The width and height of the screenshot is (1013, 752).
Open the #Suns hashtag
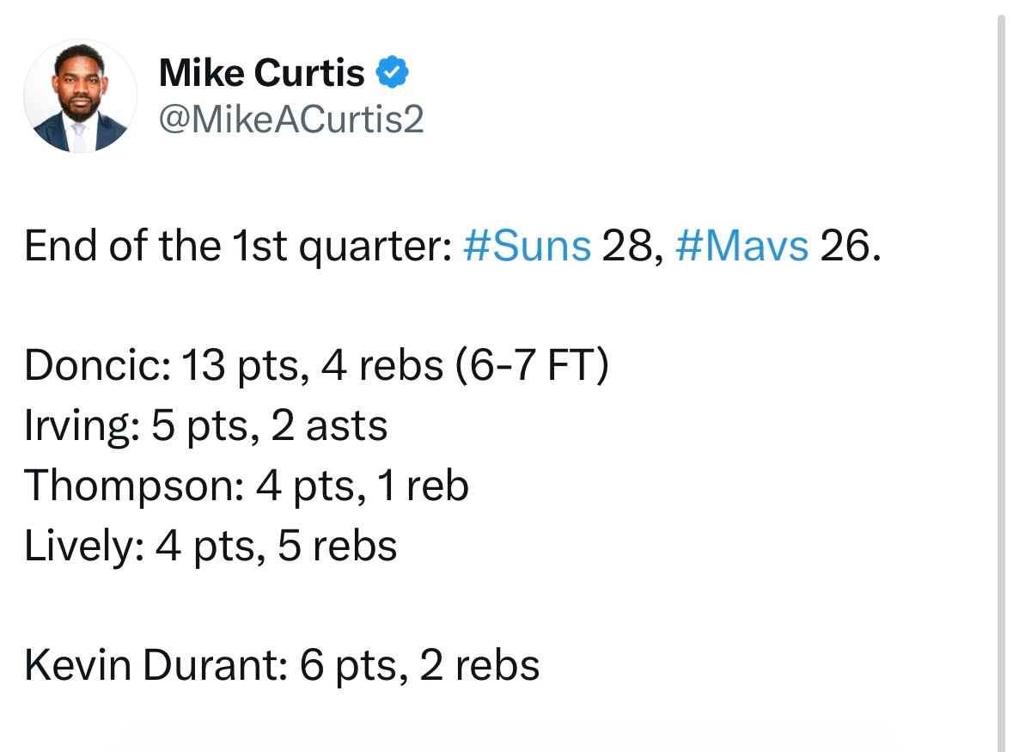tap(528, 246)
